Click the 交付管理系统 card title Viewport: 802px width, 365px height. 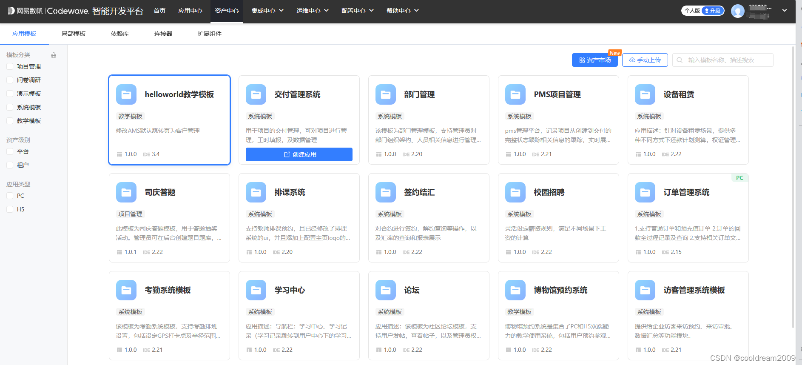pyautogui.click(x=297, y=94)
